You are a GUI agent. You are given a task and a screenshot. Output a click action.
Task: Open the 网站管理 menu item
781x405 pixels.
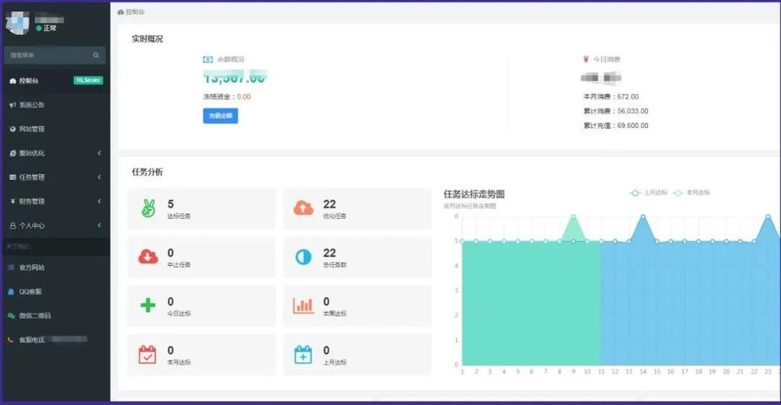[x=32, y=129]
